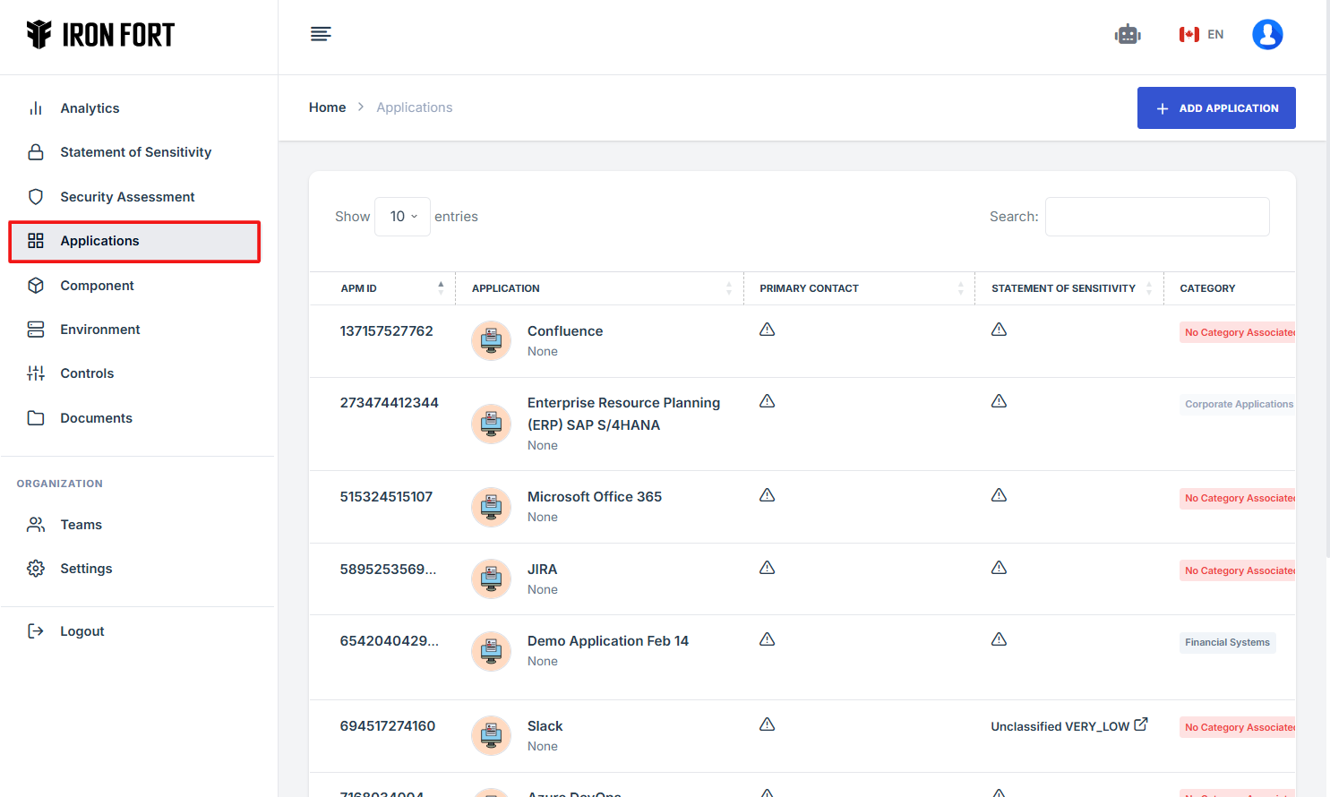
Task: Click the Home breadcrumb link
Action: pyautogui.click(x=327, y=107)
